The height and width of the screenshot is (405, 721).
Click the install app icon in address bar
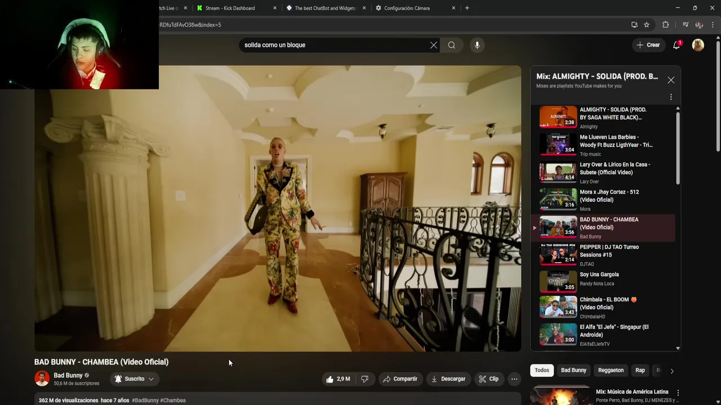point(634,25)
